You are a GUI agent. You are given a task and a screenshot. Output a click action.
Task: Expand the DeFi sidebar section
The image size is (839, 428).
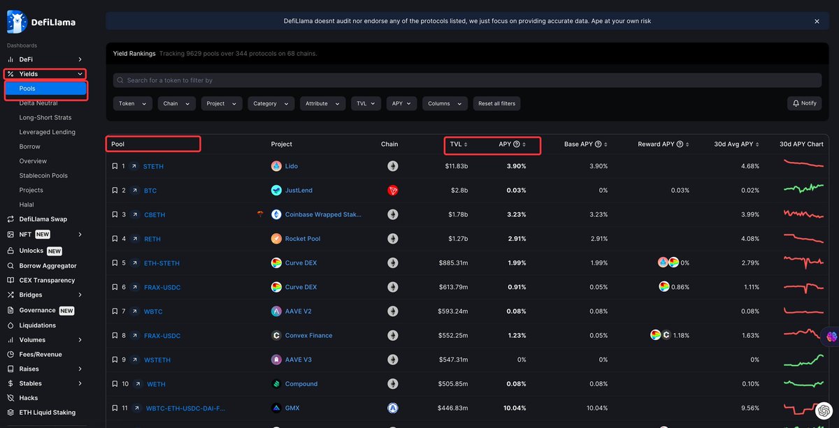click(x=80, y=59)
